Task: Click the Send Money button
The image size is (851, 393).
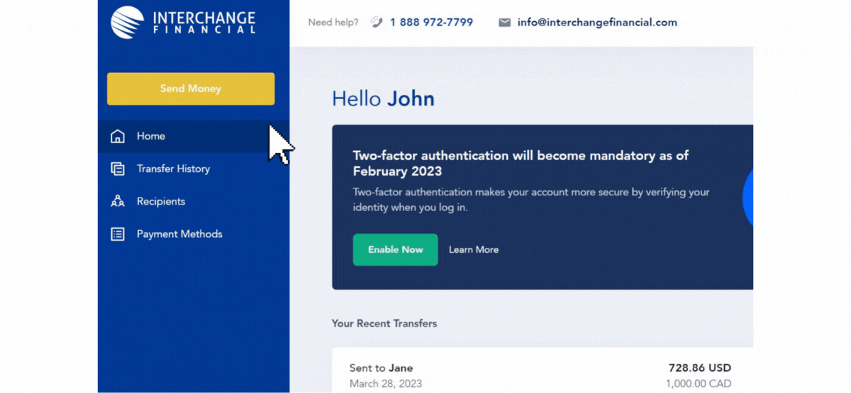Action: [191, 89]
